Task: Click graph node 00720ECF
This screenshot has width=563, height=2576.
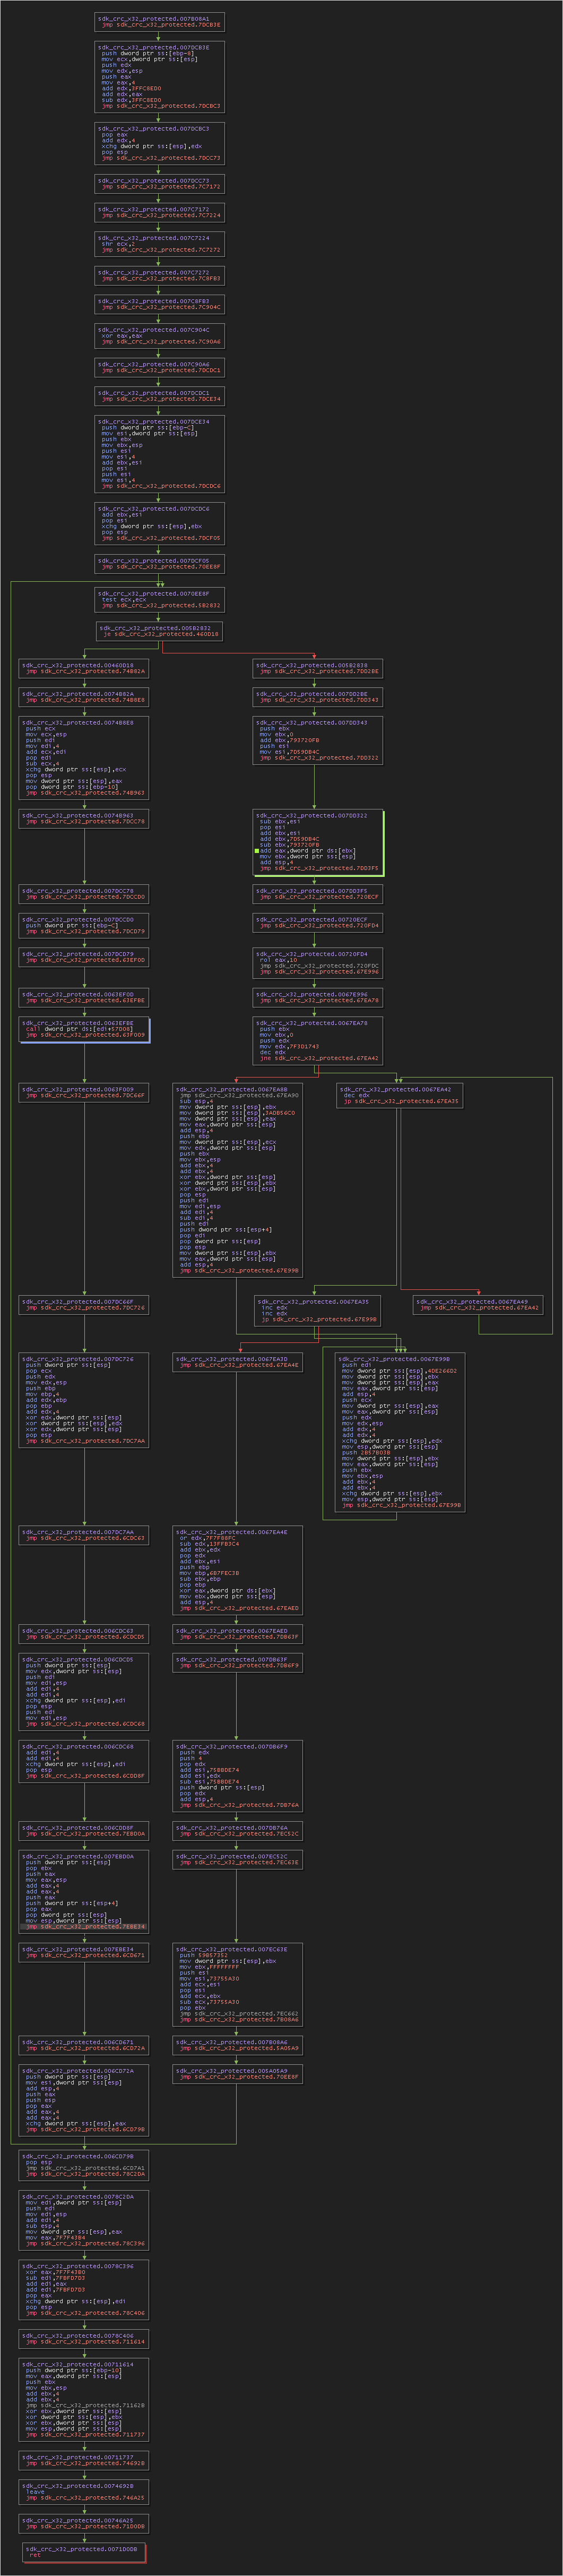Action: [x=318, y=922]
